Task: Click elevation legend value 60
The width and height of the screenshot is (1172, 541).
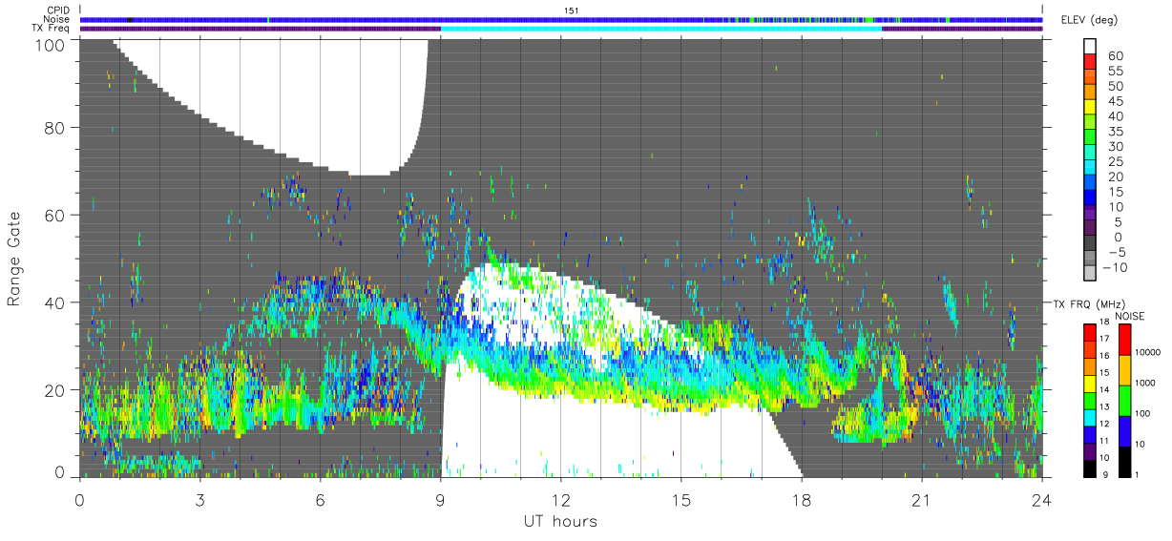Action: pyautogui.click(x=1115, y=56)
